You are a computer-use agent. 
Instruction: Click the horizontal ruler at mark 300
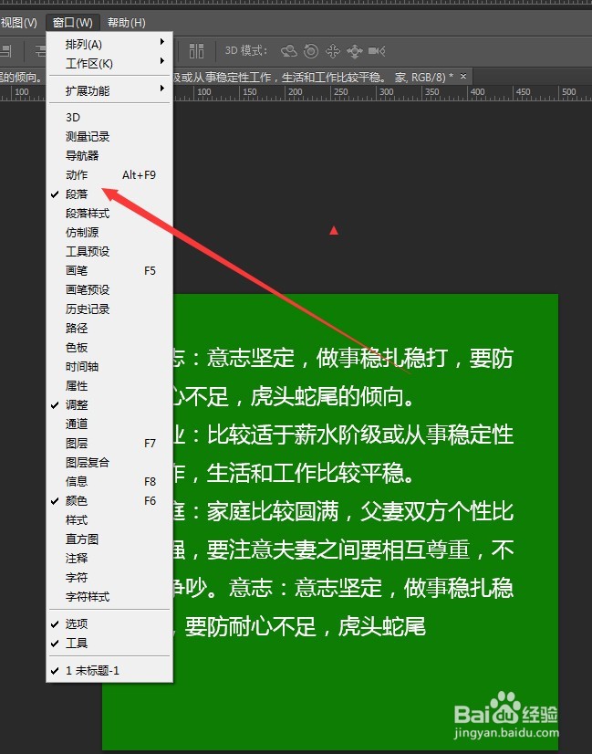(387, 92)
